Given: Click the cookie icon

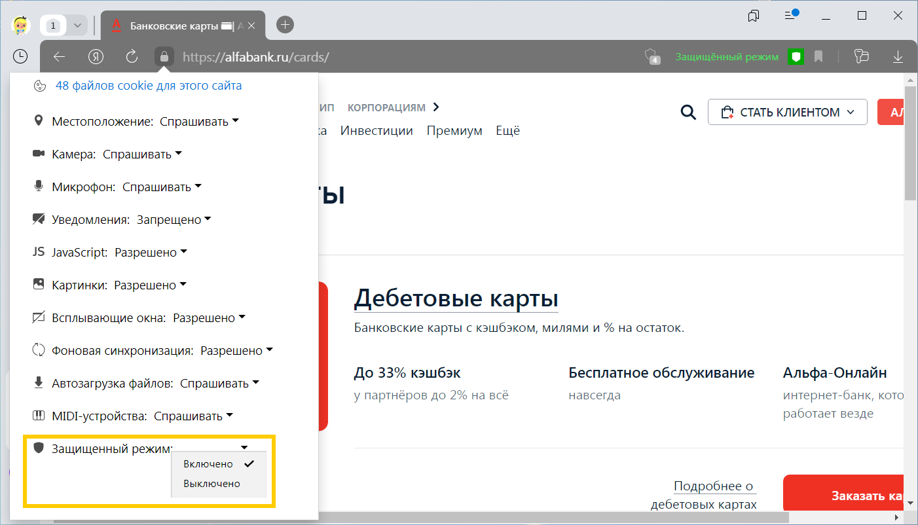Looking at the screenshot, I should (x=39, y=86).
